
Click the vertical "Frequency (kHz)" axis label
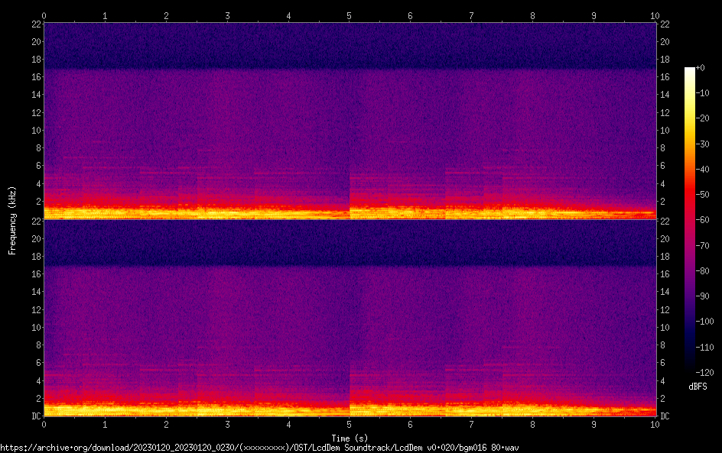(x=12, y=219)
